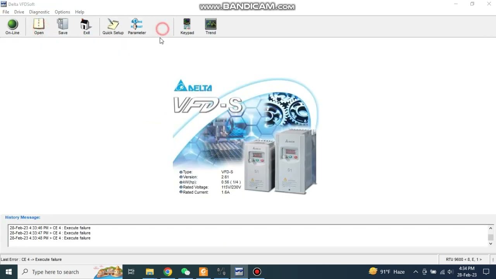Select the 4:33:47 PM Execute failure entry
The width and height of the screenshot is (496, 279).
coord(50,233)
